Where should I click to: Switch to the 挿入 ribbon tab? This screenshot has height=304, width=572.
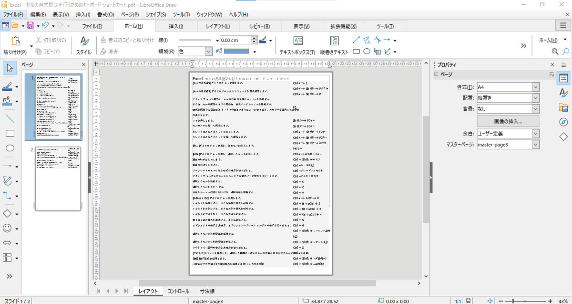(176, 25)
